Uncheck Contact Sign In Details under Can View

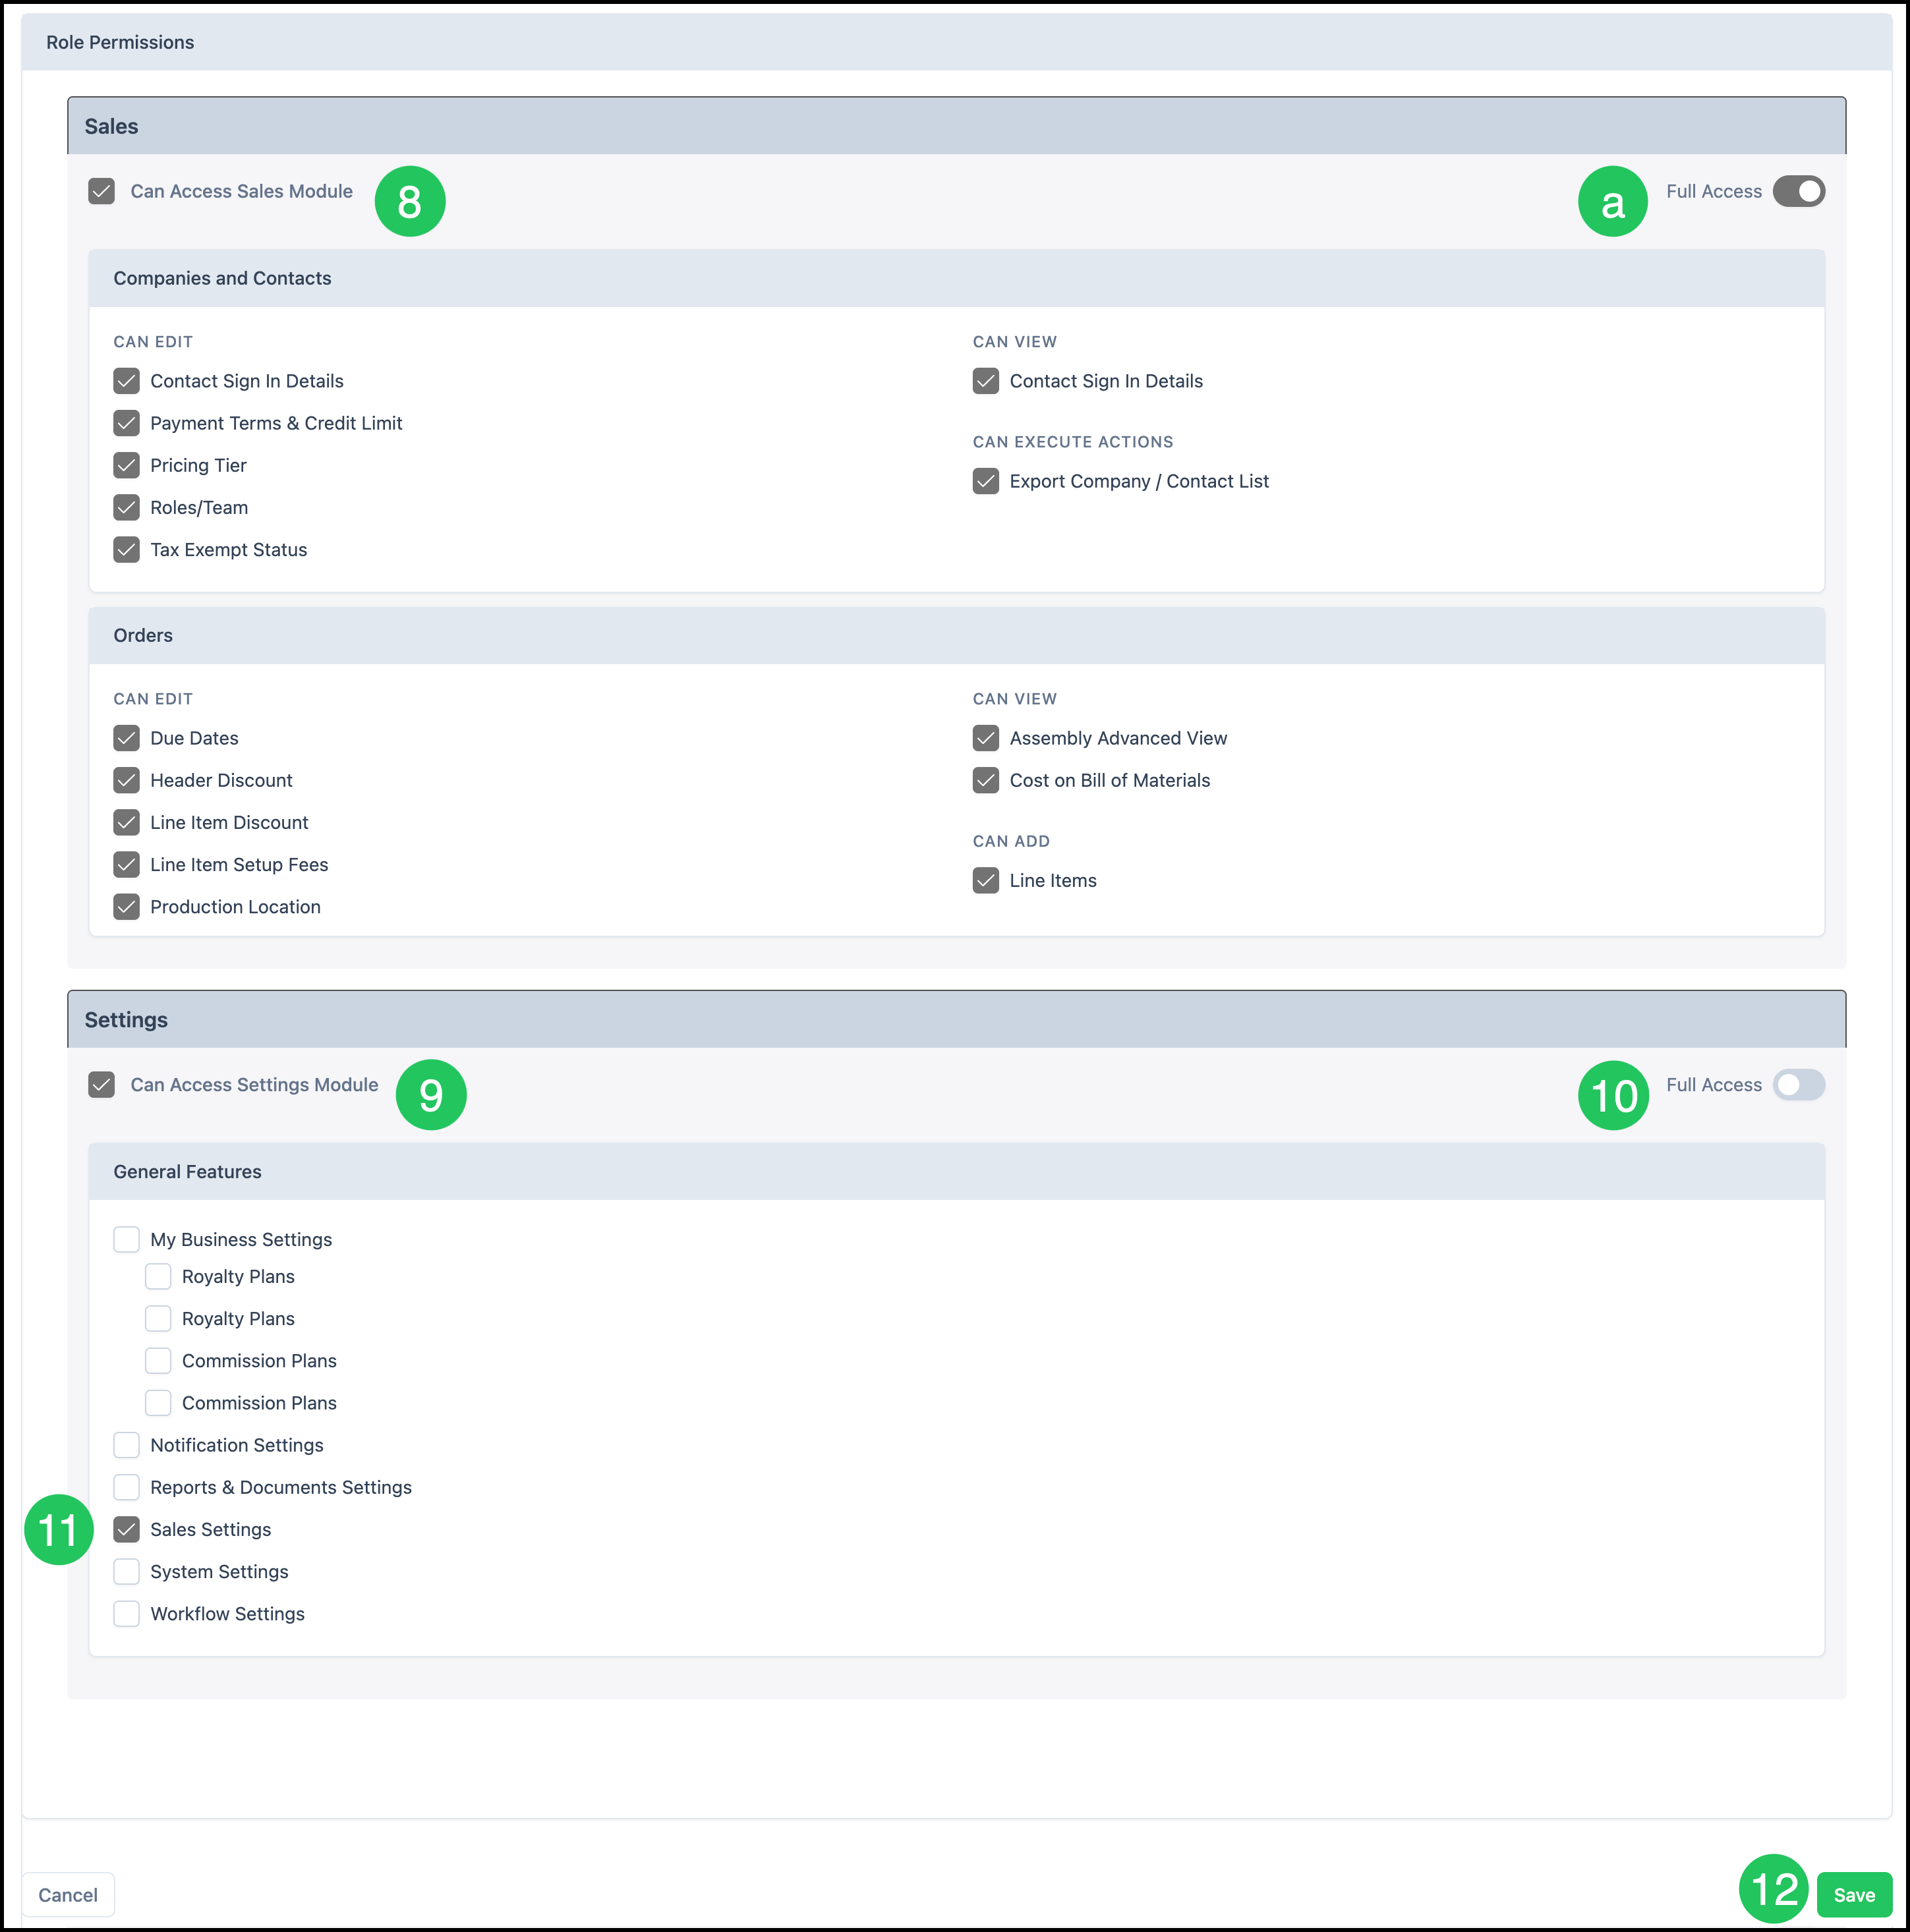(986, 381)
